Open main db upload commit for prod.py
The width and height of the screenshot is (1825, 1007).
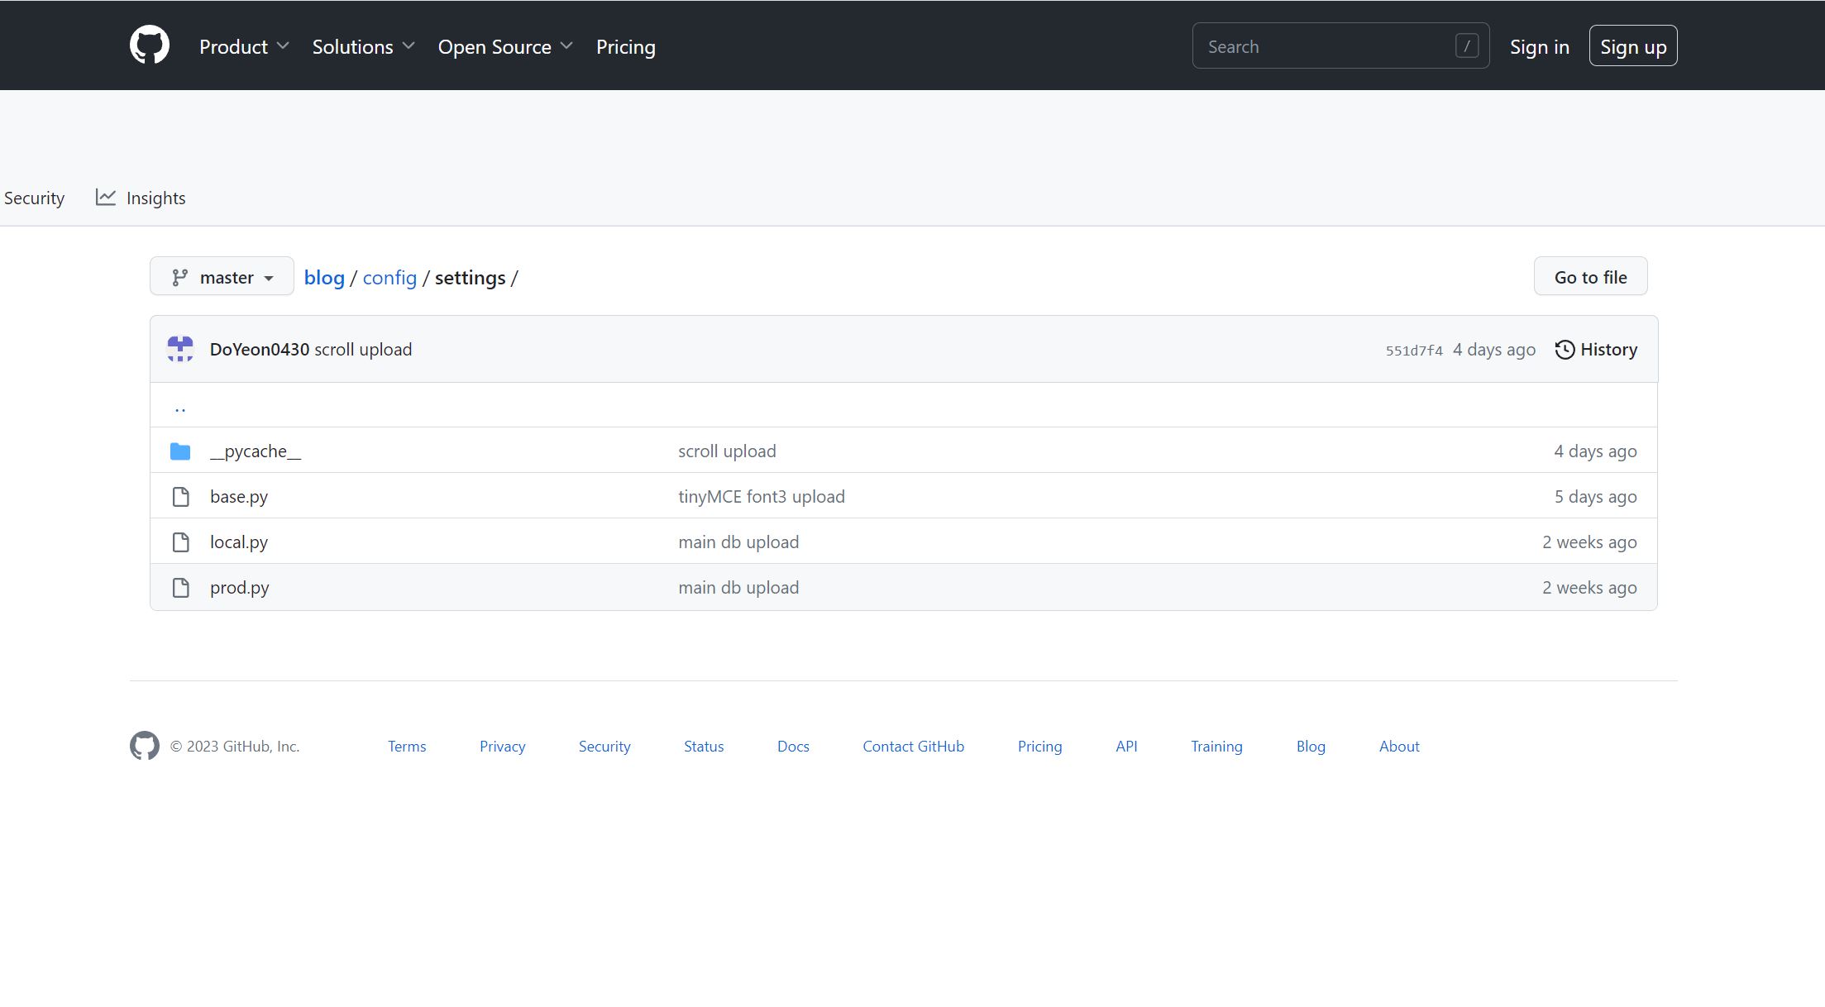coord(738,587)
